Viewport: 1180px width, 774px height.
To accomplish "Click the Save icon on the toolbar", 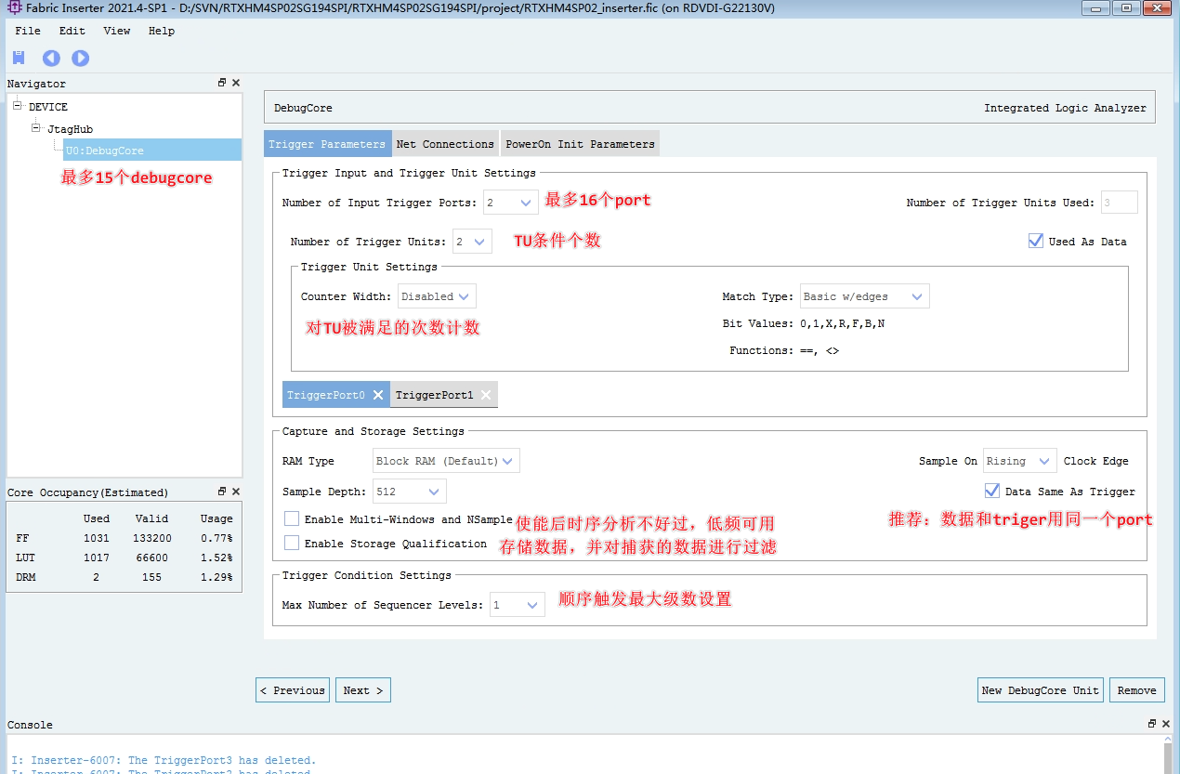I will (x=19, y=57).
